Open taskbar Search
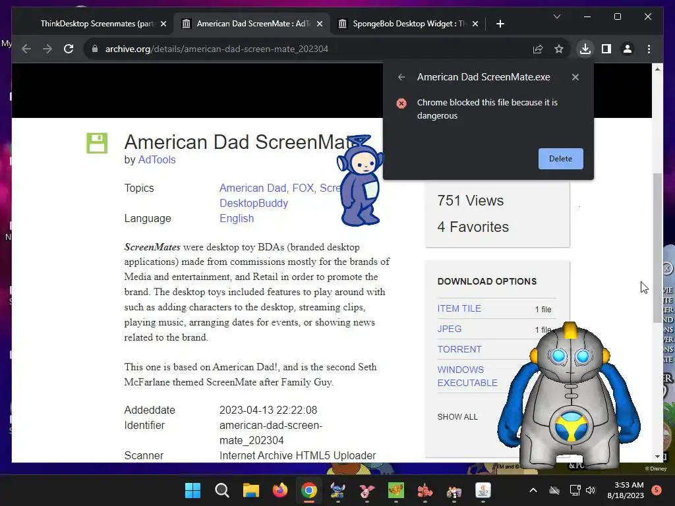Viewport: 675px width, 506px height. (x=221, y=490)
